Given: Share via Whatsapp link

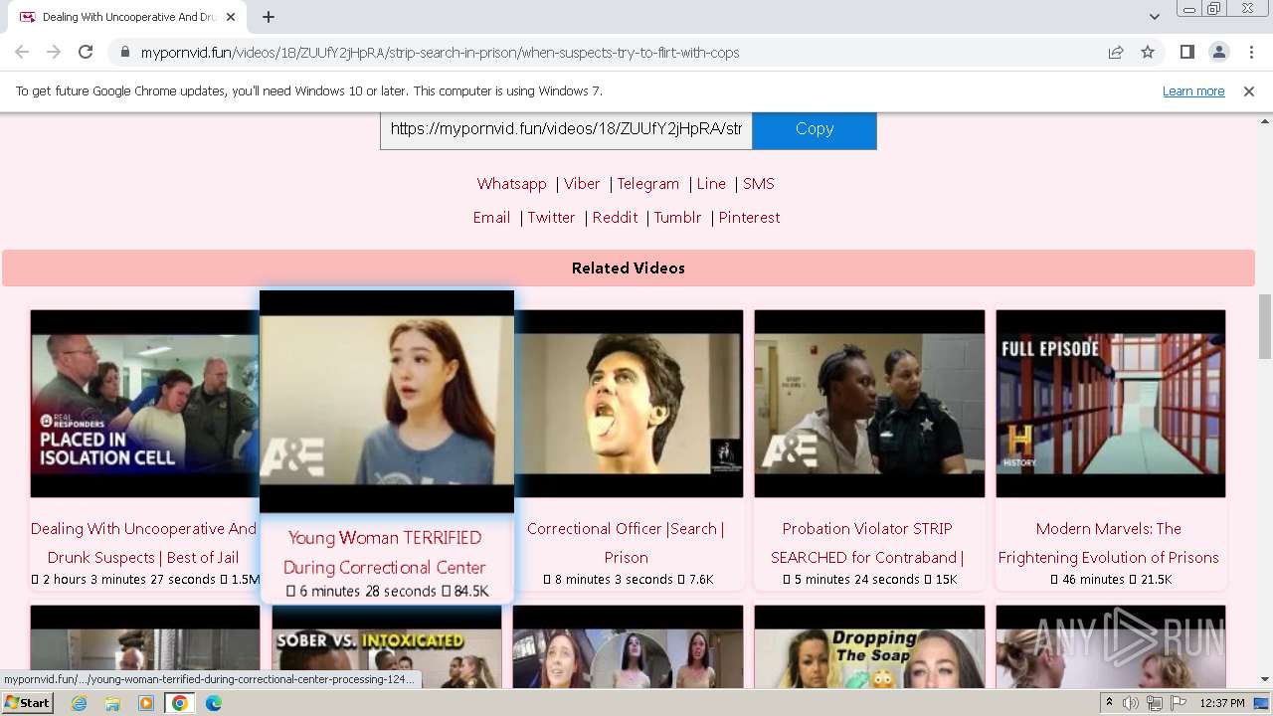Looking at the screenshot, I should point(511,184).
